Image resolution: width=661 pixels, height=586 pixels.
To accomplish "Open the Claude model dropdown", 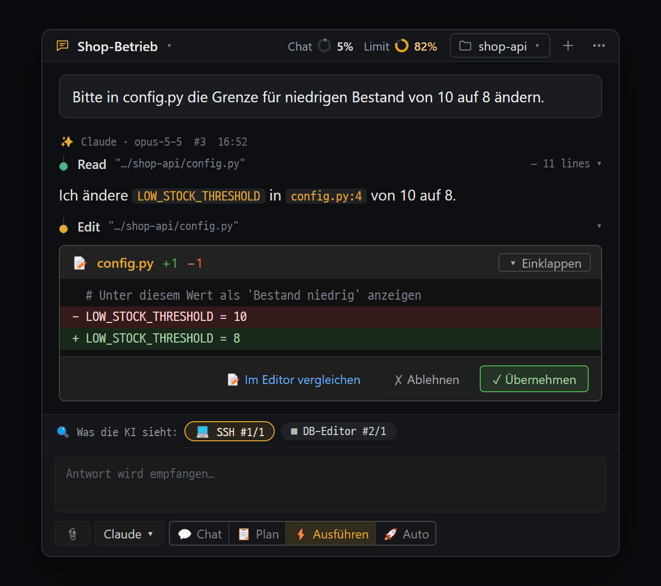I will tap(129, 534).
